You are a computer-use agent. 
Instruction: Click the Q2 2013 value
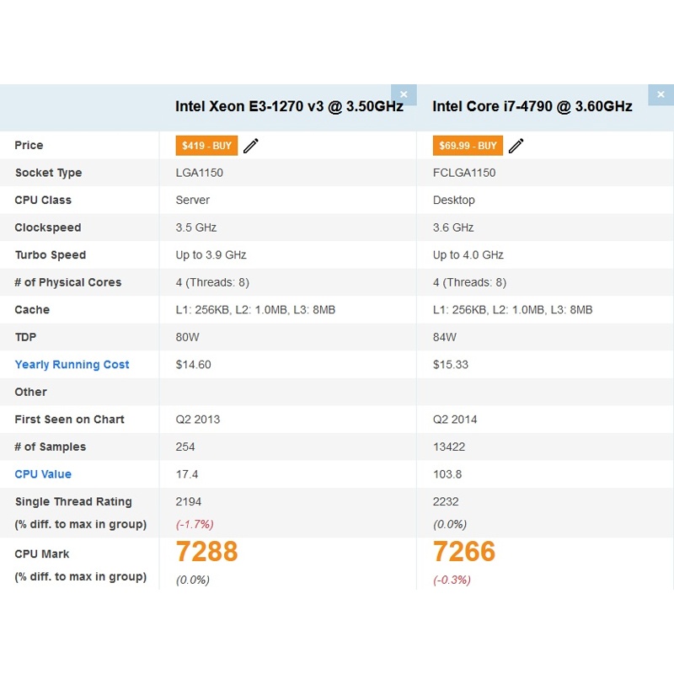[x=198, y=420]
